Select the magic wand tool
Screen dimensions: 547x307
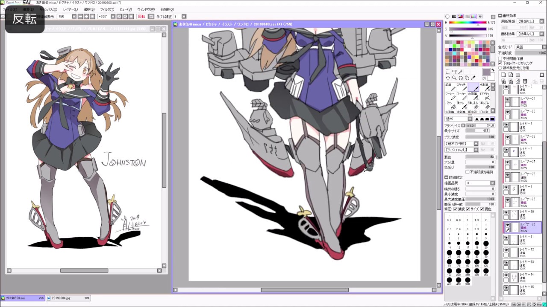(x=461, y=72)
